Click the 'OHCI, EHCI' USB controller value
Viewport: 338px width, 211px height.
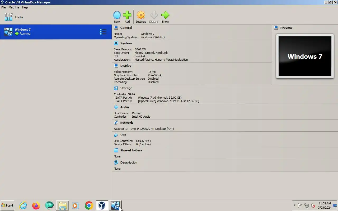144,141
